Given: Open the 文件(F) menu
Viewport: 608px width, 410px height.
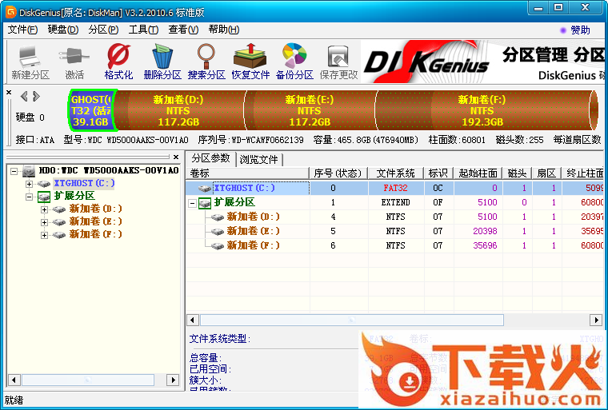Looking at the screenshot, I should (x=22, y=30).
